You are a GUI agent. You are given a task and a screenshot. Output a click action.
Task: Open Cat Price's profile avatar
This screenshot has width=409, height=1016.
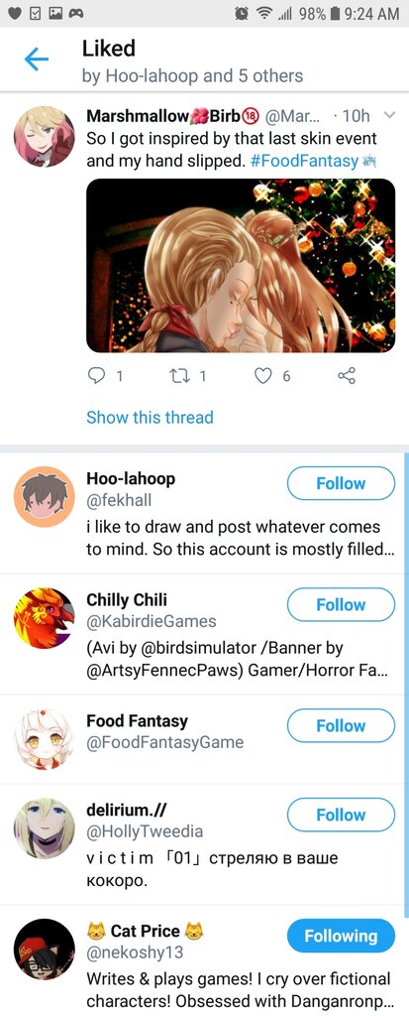(x=44, y=949)
